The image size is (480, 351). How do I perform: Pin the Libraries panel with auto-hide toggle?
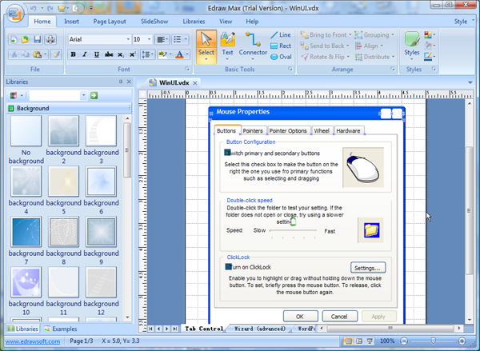121,82
